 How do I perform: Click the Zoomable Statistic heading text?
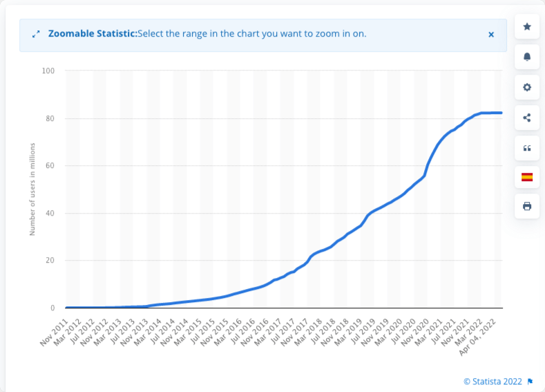click(93, 34)
